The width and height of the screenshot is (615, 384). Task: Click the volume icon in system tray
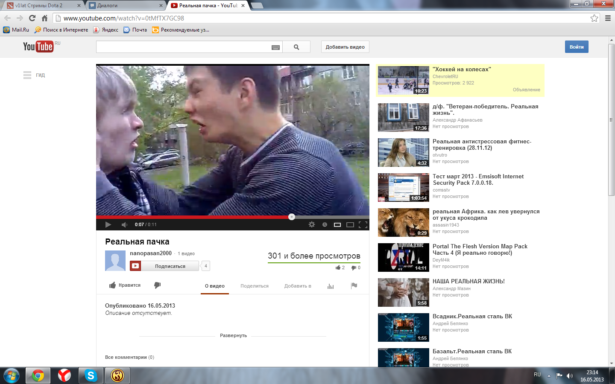569,375
